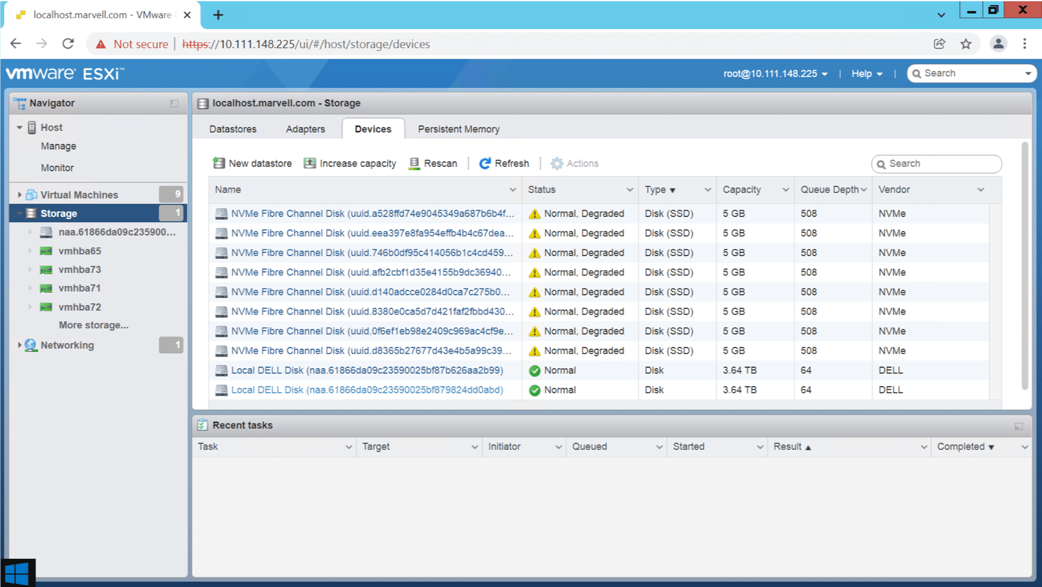This screenshot has height=587, width=1042.
Task: Sort Recent tasks by Result column
Action: point(792,447)
